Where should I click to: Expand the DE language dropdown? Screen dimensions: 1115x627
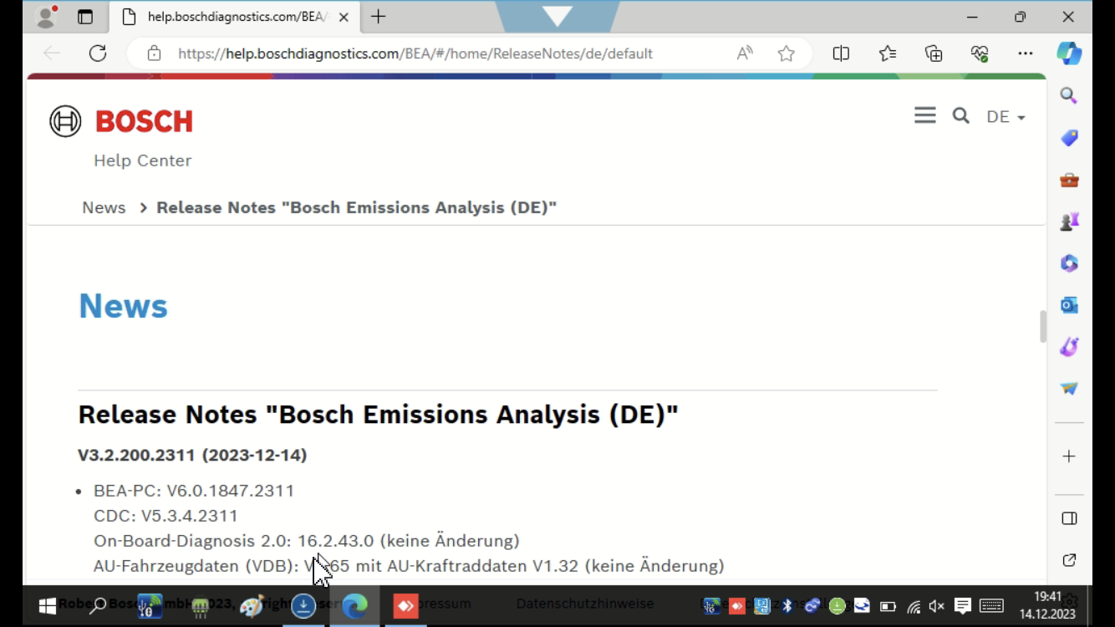1006,117
